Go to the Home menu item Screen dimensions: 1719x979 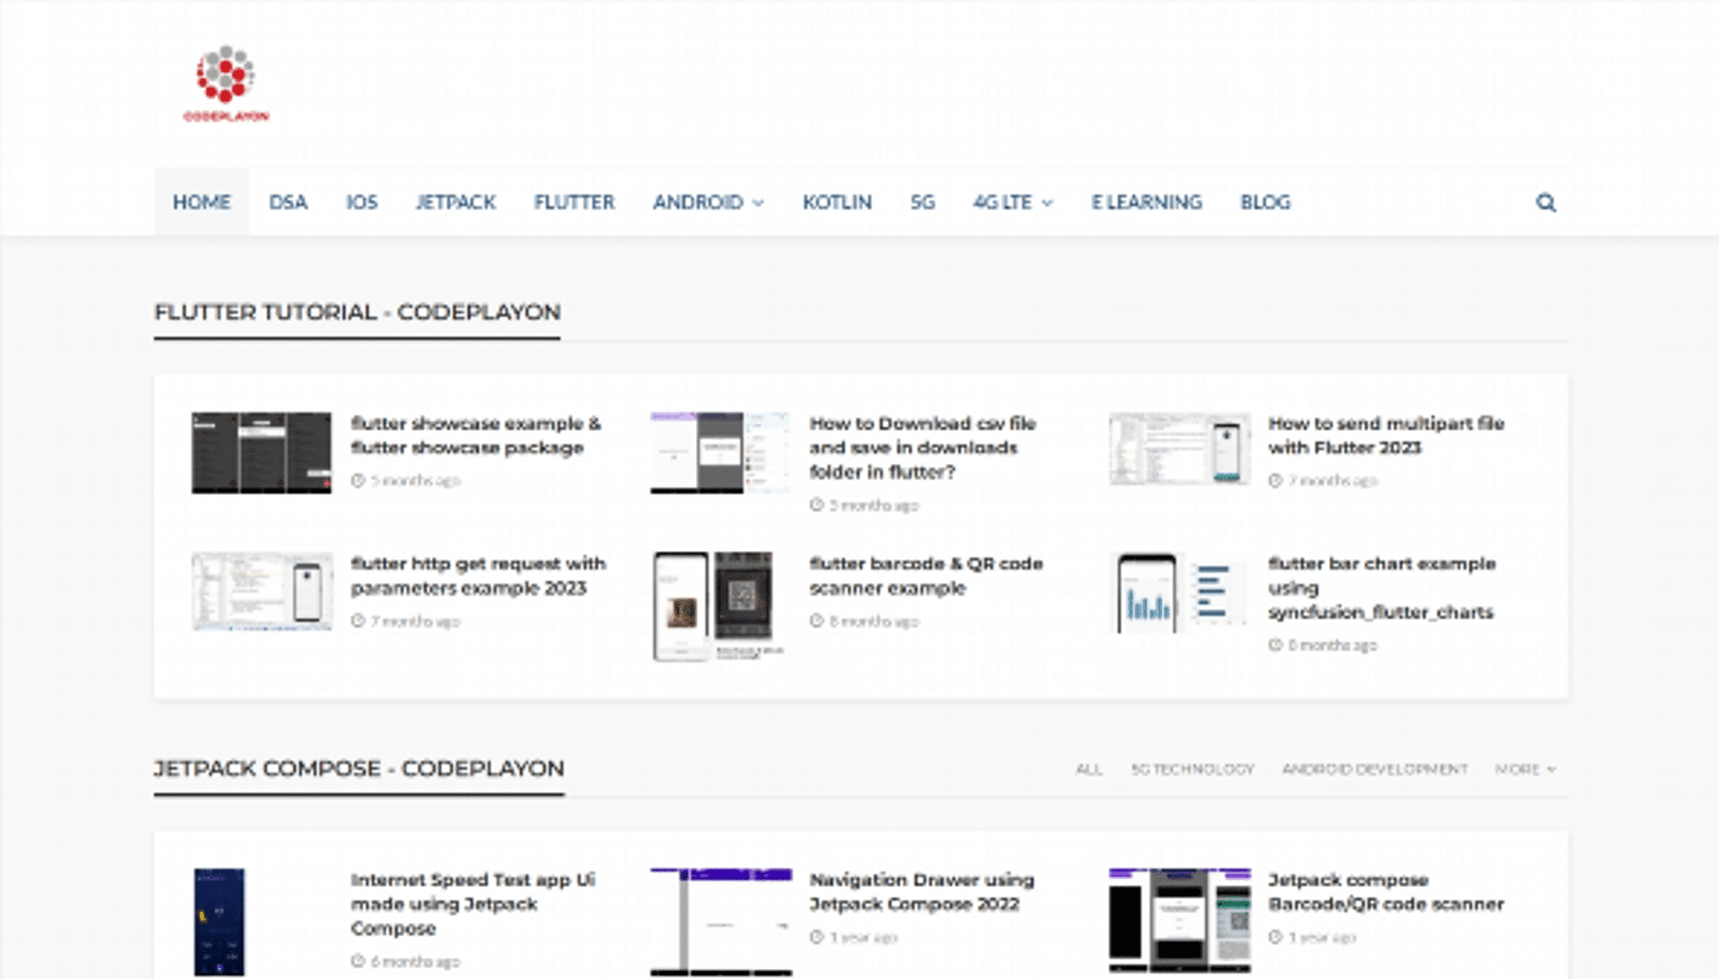point(201,202)
